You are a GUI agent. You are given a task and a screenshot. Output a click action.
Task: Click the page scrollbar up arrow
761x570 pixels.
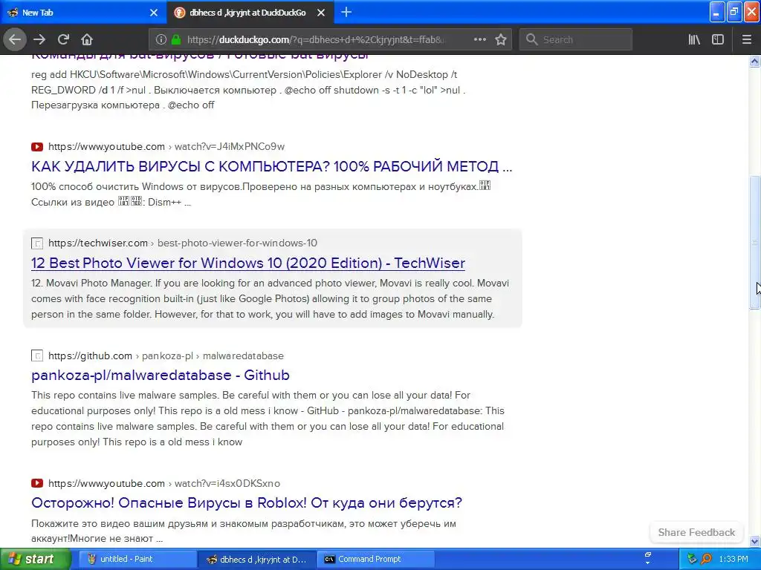pyautogui.click(x=755, y=61)
